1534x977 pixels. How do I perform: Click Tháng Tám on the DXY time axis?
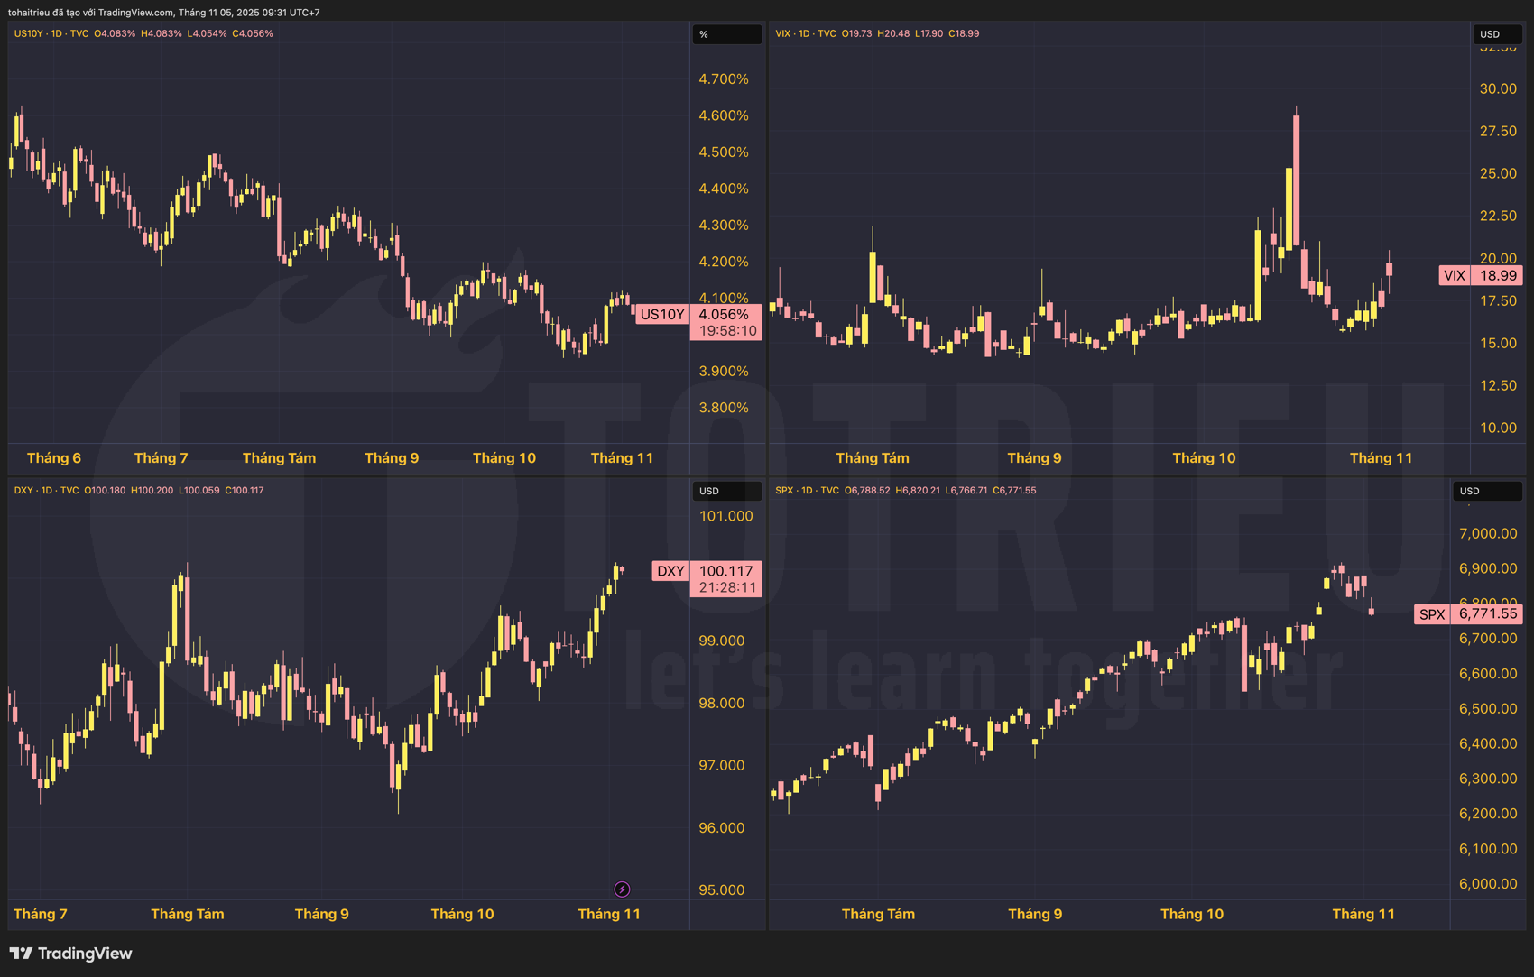click(x=188, y=914)
